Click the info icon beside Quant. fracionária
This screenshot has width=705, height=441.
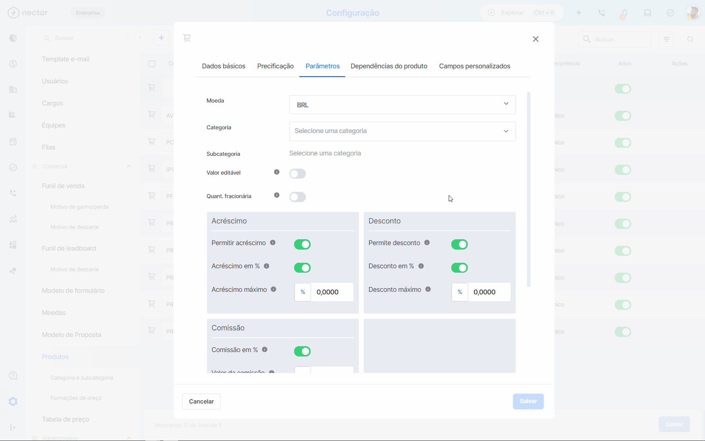277,195
